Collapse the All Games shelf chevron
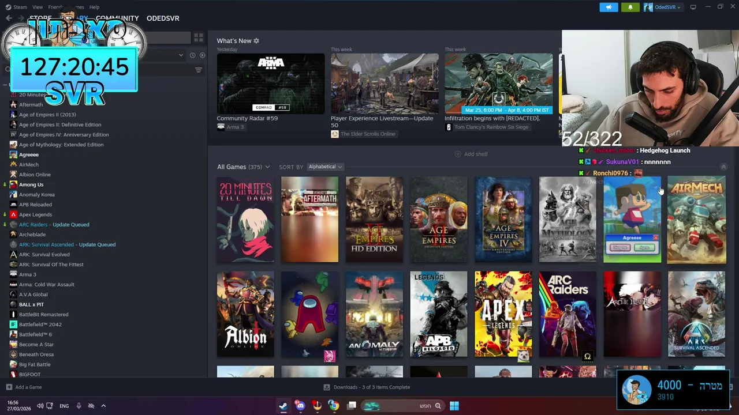This screenshot has width=739, height=415. (723, 167)
